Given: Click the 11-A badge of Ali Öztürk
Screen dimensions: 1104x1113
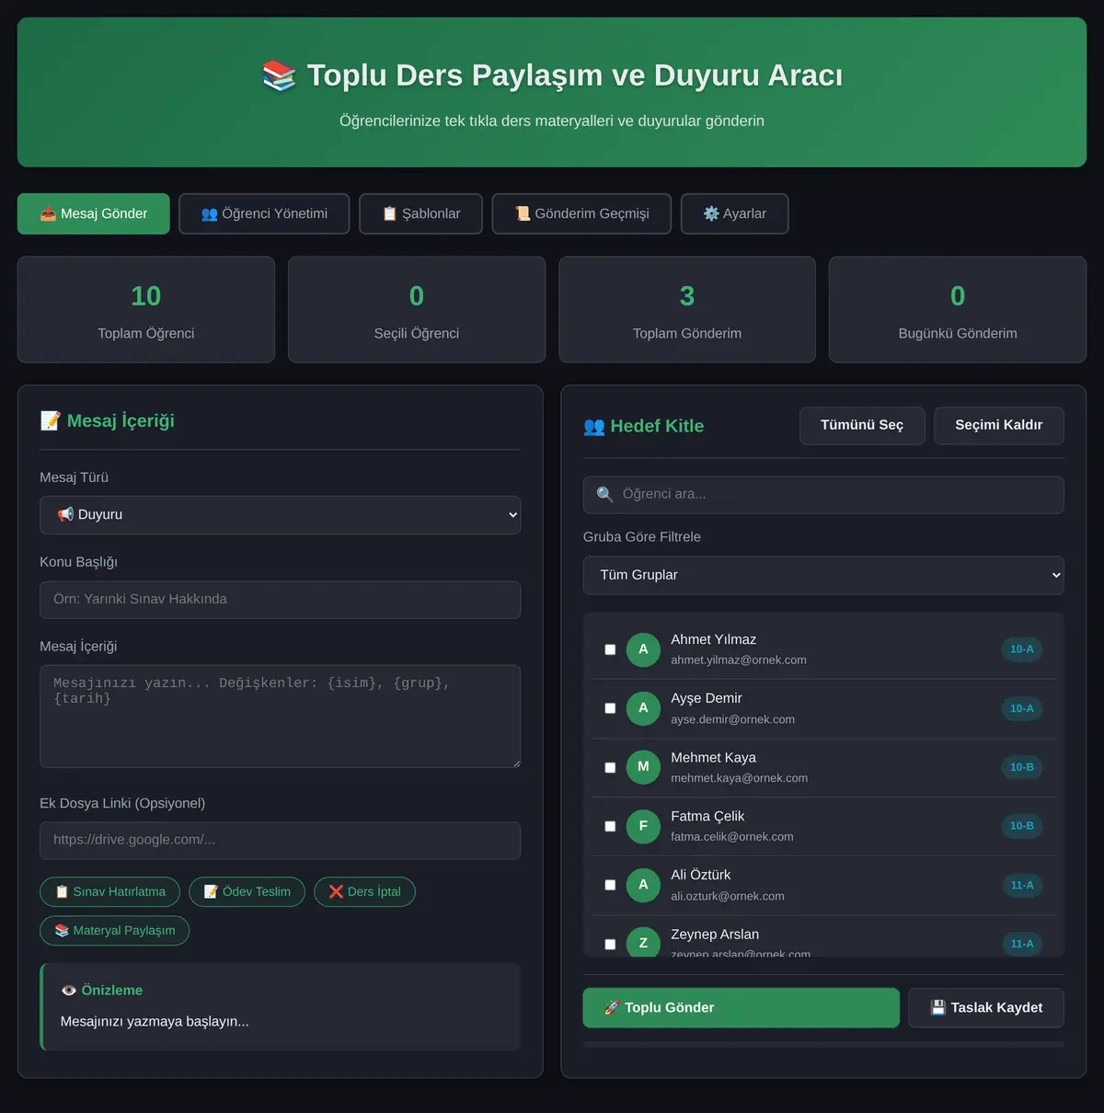Looking at the screenshot, I should click(x=1021, y=885).
